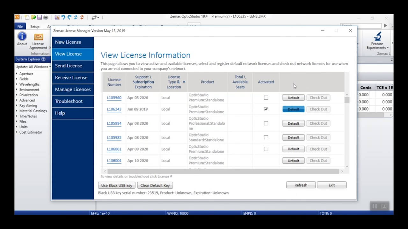
Task: Expand the Ray Aiming tree node
Action: click(x=17, y=106)
